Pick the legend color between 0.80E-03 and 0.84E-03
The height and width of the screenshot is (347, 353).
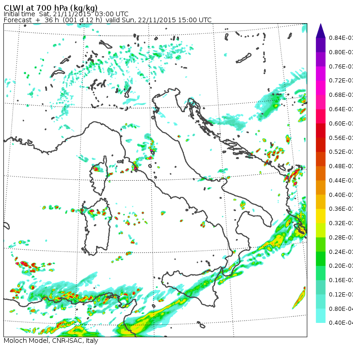[x=320, y=45]
